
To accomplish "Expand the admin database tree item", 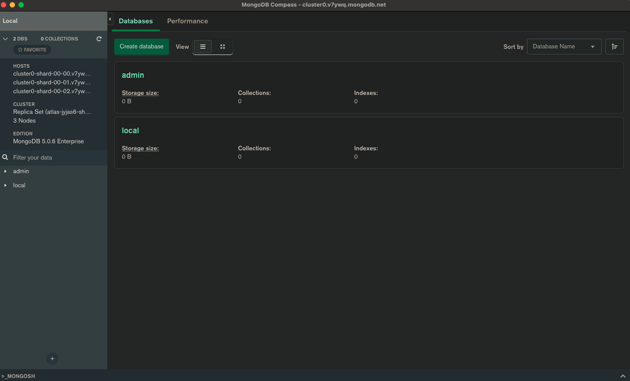I will (x=5, y=171).
